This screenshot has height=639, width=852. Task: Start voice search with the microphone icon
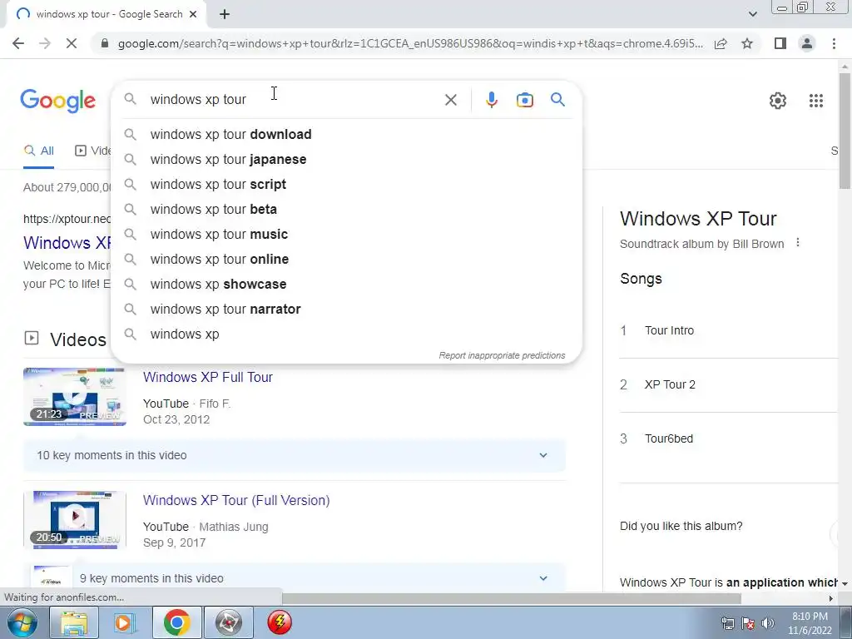491,100
